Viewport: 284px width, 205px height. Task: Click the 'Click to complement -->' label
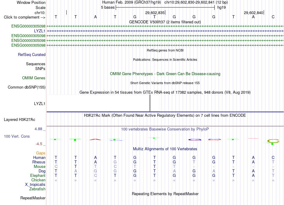click(25, 17)
